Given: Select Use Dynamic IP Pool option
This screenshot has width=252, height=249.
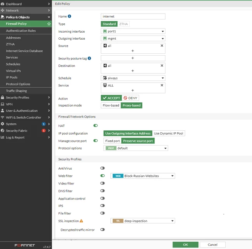Looking at the screenshot, I should point(169,133).
